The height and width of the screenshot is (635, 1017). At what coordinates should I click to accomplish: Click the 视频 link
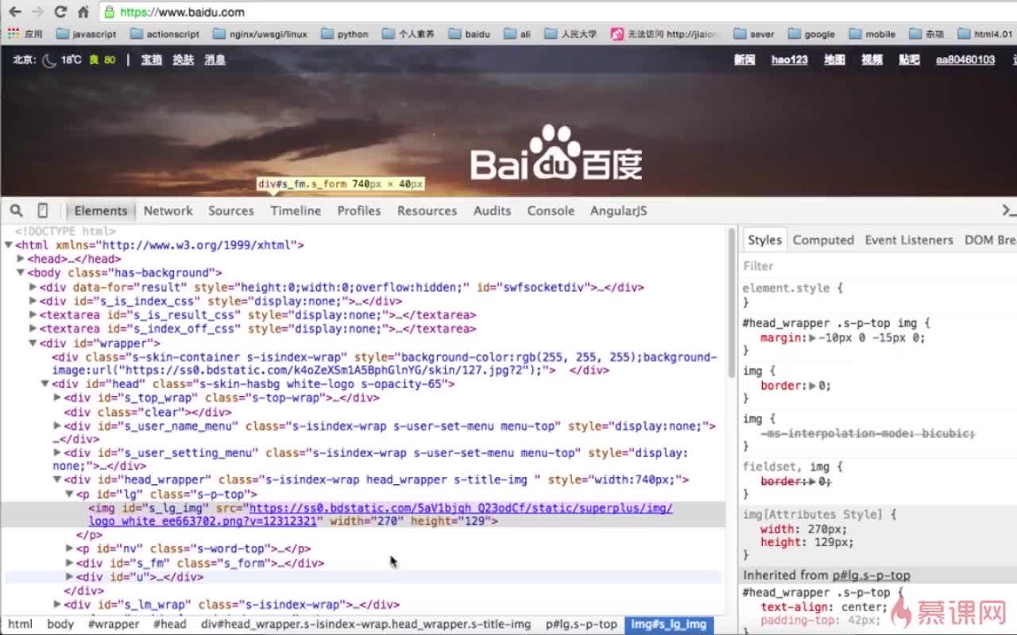[x=872, y=60]
